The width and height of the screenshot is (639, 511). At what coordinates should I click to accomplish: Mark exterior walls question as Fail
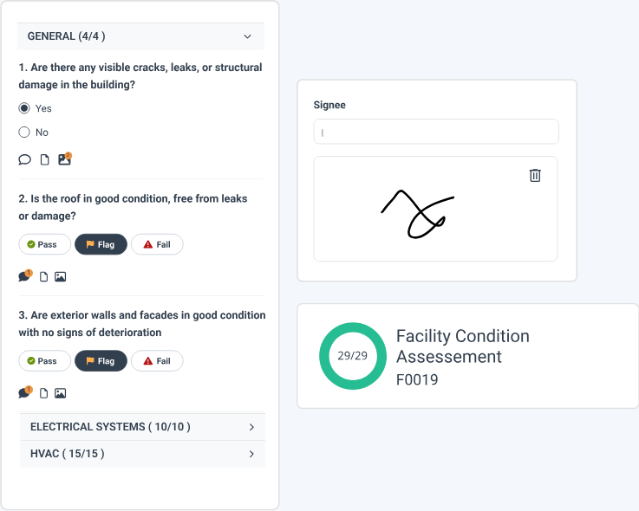coord(157,361)
